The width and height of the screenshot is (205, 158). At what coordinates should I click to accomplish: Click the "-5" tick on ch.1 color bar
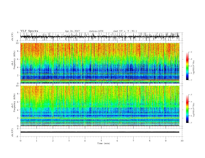pyautogui.click(x=191, y=66)
